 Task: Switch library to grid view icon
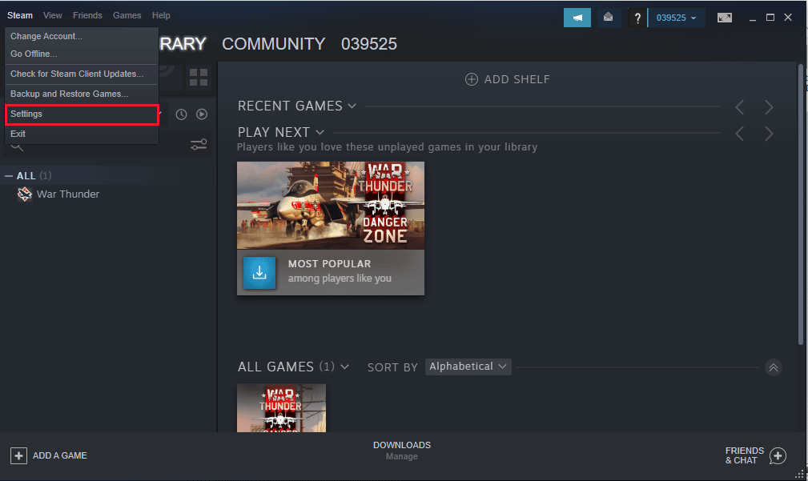pos(199,78)
